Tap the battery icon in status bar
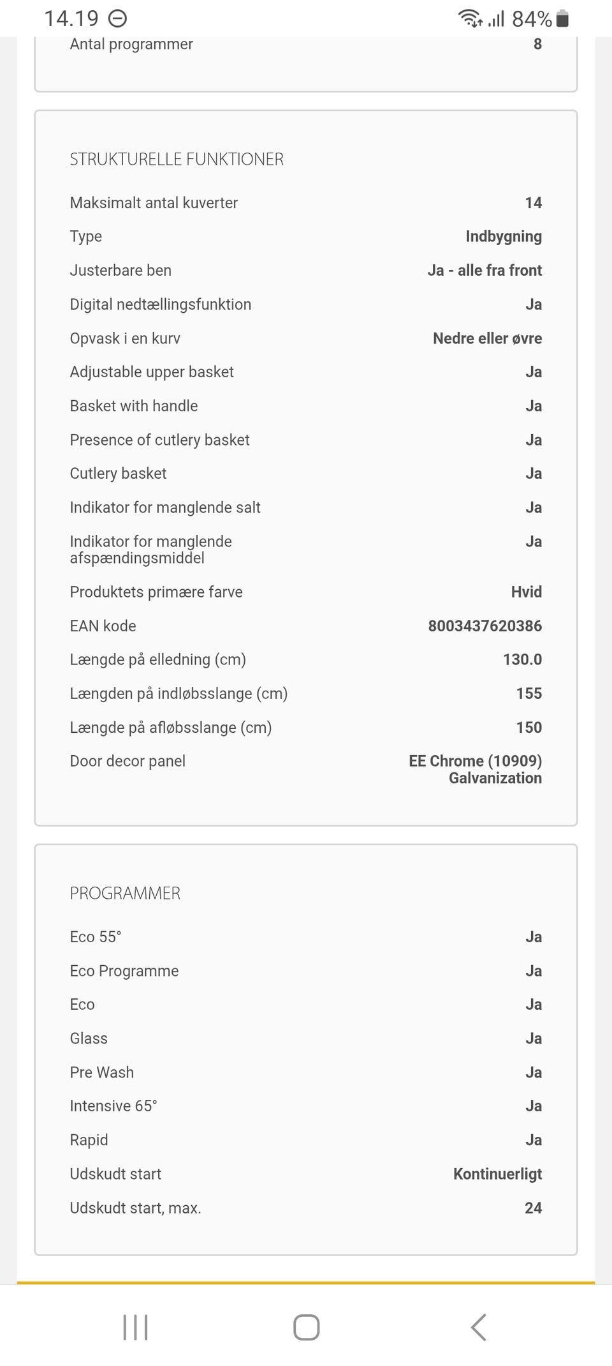Image resolution: width=612 pixels, height=1366 pixels. 562,19
